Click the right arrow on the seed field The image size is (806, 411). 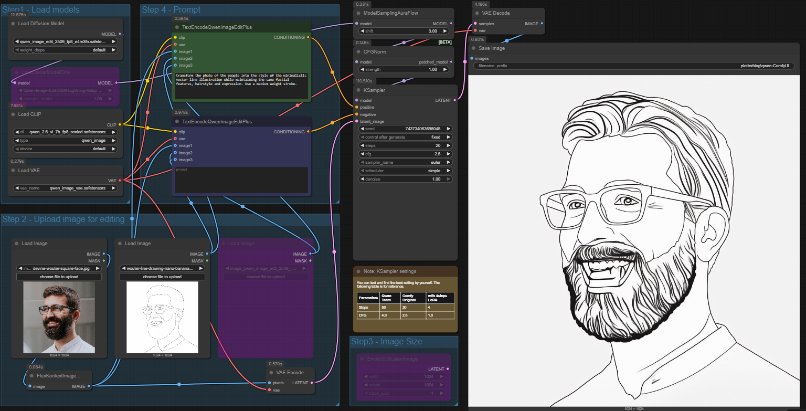[449, 129]
